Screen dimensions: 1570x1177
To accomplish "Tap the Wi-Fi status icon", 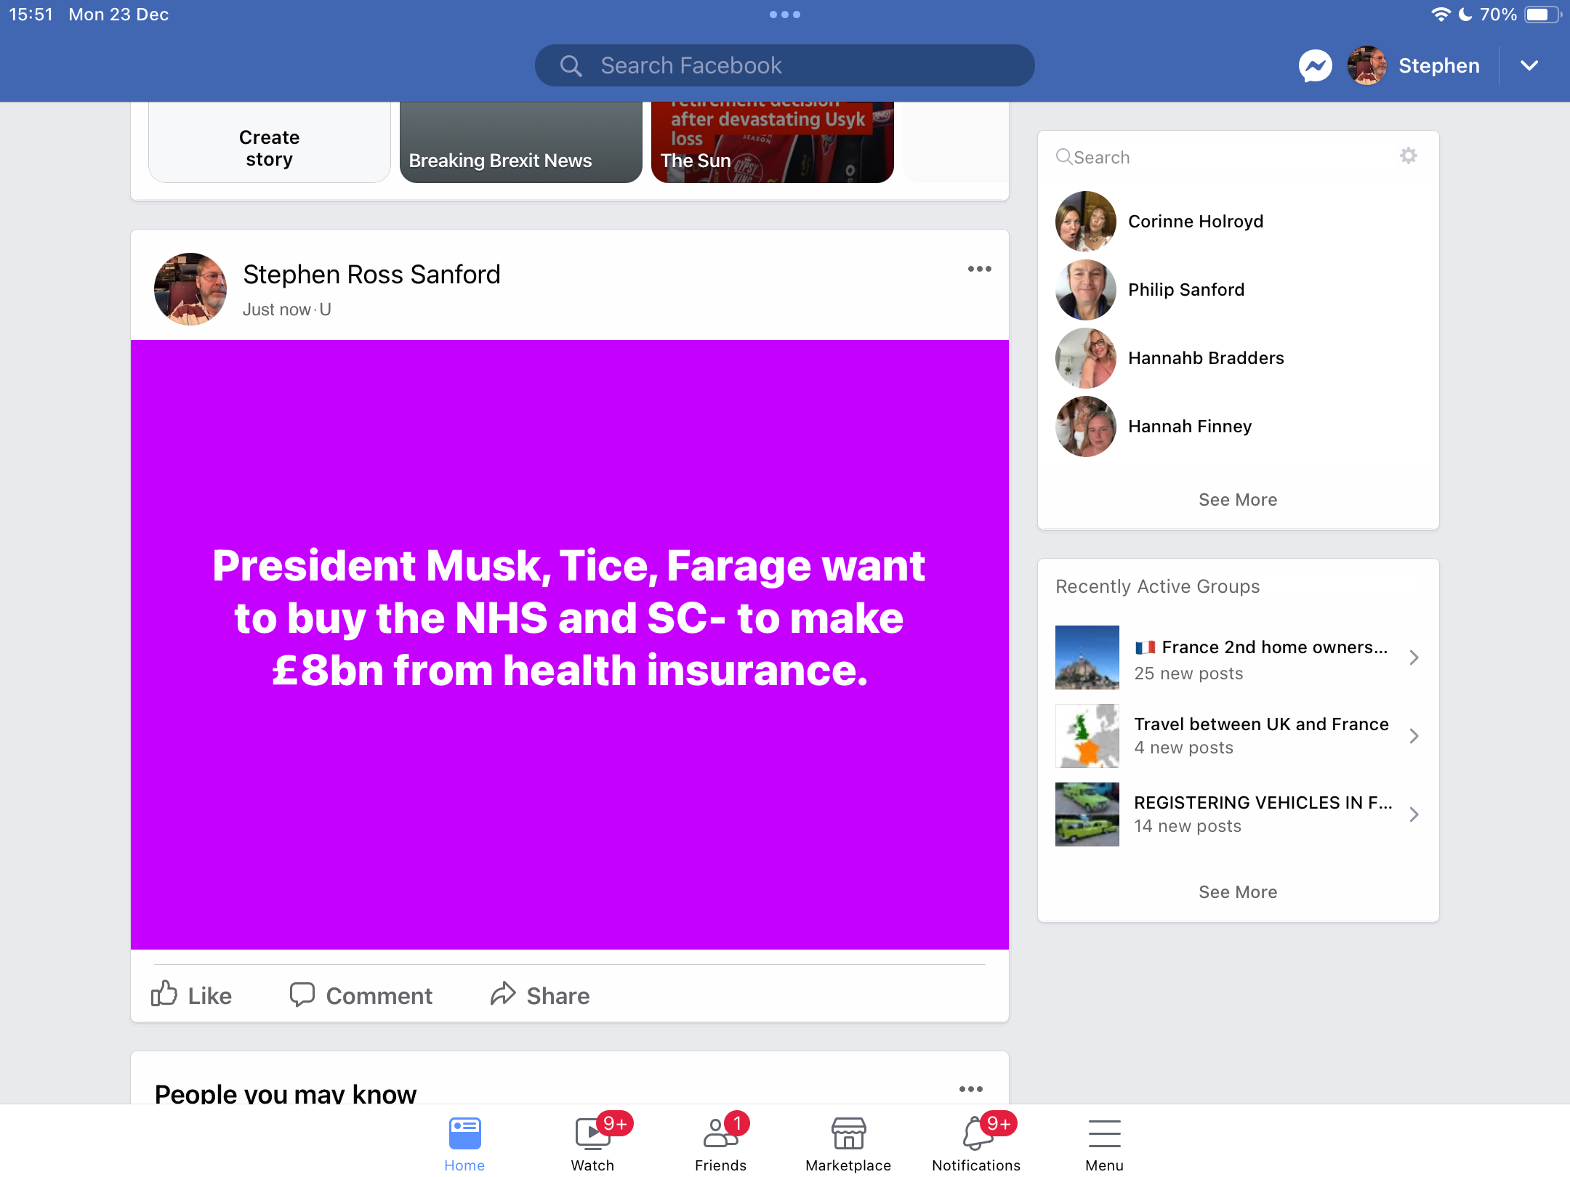I will point(1441,15).
